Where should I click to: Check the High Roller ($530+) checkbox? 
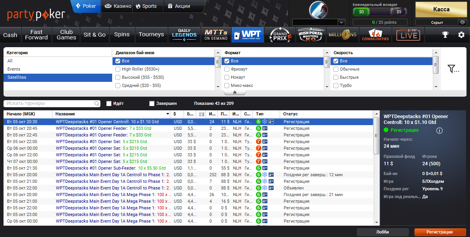click(118, 69)
